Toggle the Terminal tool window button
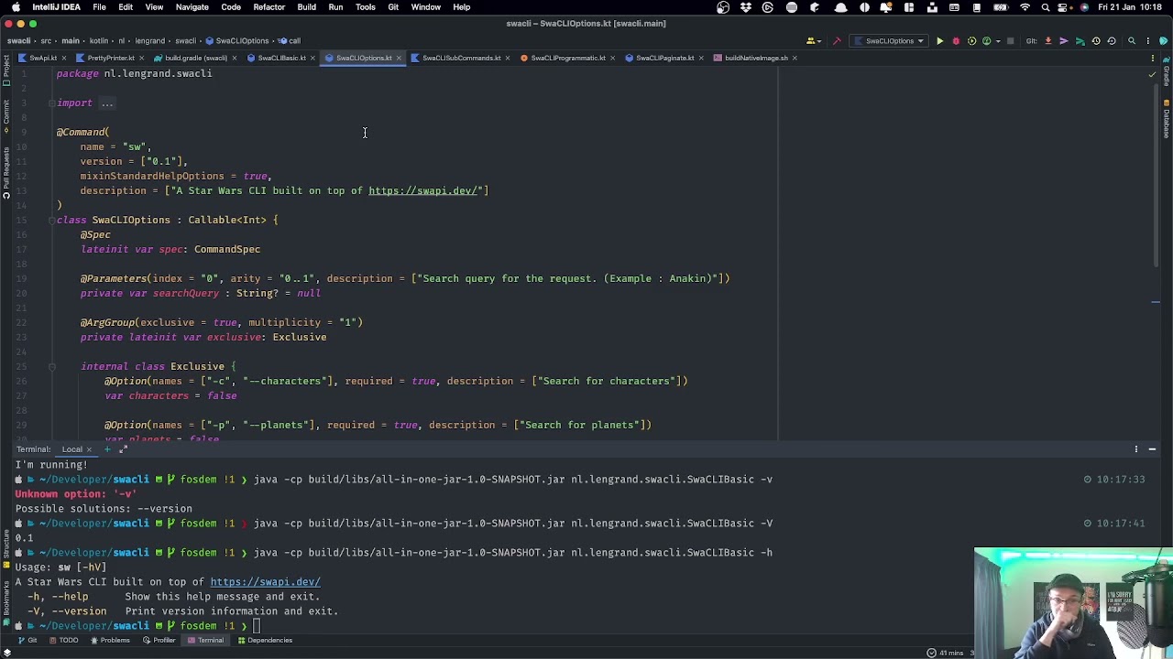Screen dimensions: 1173x659 (x=205, y=641)
